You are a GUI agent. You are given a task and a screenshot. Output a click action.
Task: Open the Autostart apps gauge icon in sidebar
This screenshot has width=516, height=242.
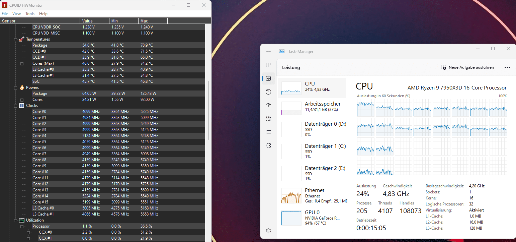268,105
